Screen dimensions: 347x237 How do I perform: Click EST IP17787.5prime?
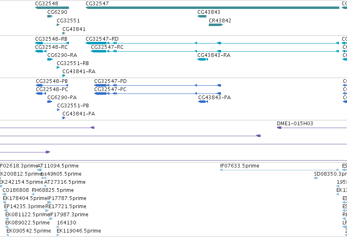coord(66,198)
